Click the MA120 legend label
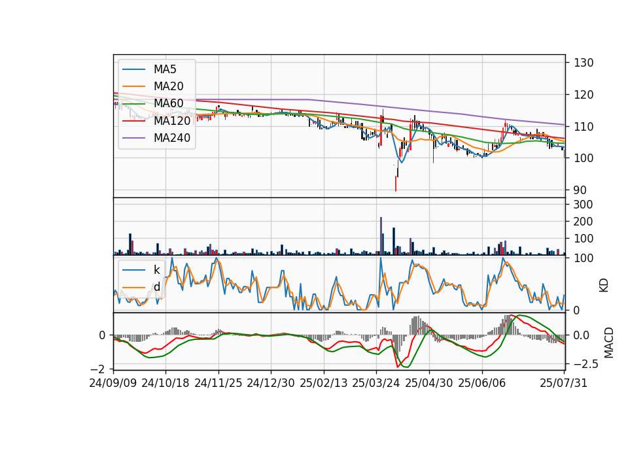The image size is (628, 451). (172, 120)
